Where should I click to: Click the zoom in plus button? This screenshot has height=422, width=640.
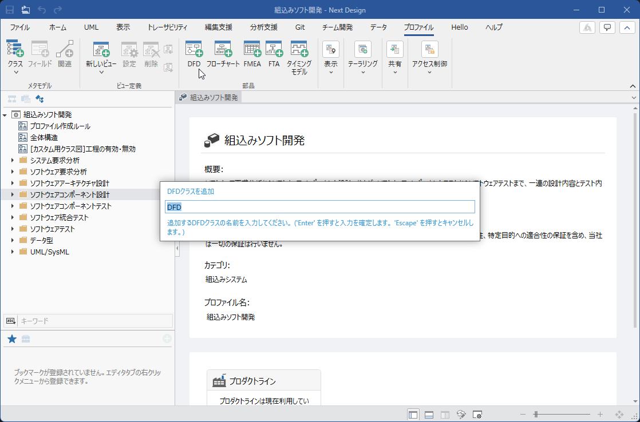click(600, 415)
